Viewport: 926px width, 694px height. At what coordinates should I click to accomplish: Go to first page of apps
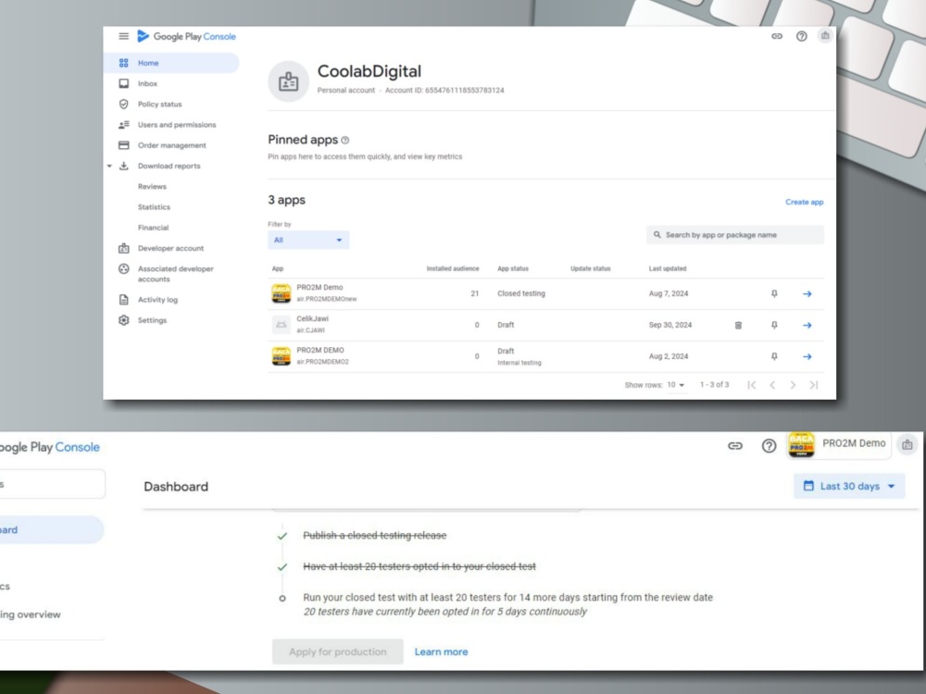(x=751, y=385)
